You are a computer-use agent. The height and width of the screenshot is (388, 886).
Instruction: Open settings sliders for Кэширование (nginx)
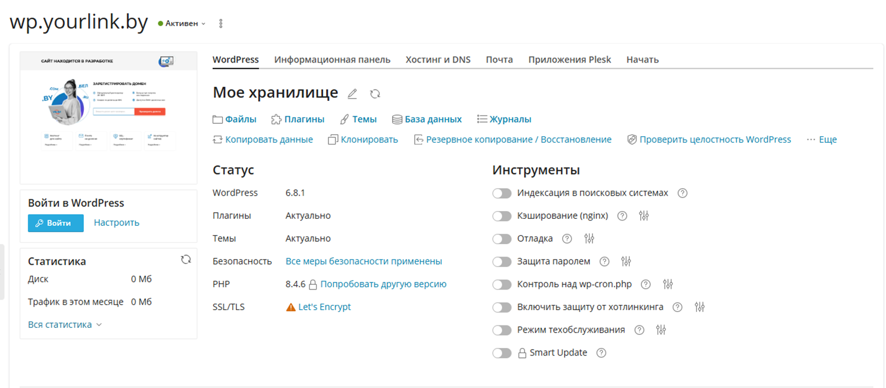[644, 216]
